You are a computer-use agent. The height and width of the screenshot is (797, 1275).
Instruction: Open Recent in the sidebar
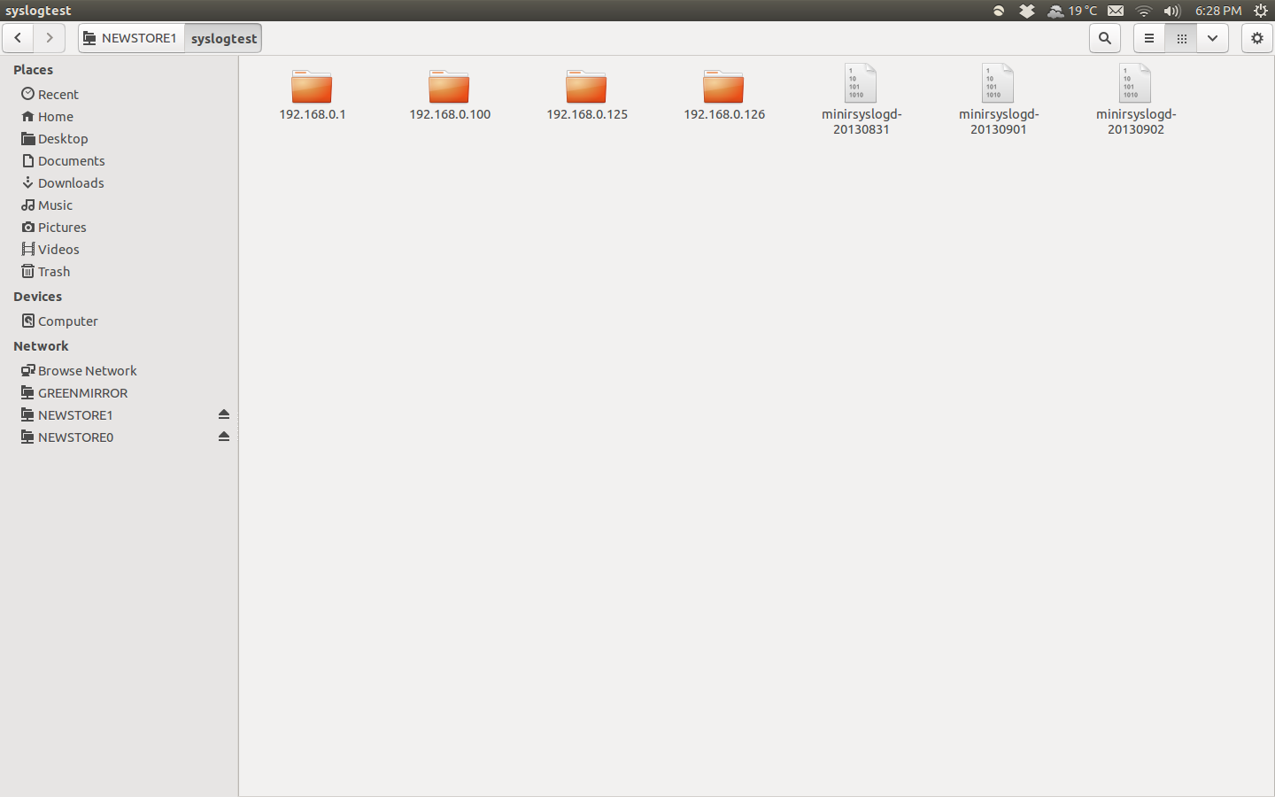tap(120, 94)
